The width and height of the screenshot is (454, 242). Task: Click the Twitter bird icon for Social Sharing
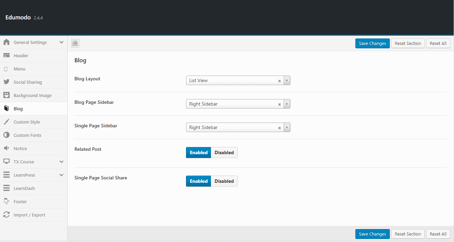tap(6, 82)
